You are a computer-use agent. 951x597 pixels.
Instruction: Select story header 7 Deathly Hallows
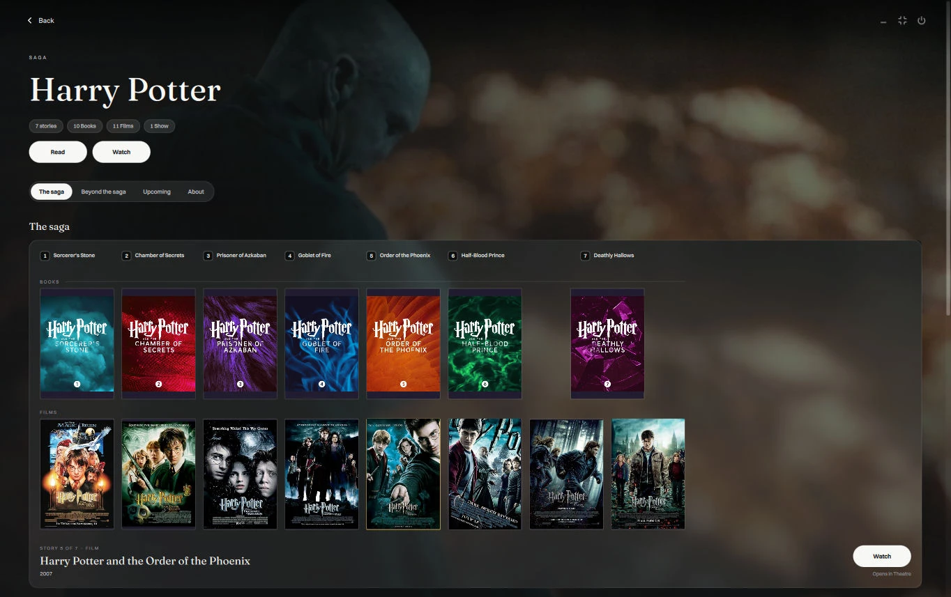(x=608, y=256)
